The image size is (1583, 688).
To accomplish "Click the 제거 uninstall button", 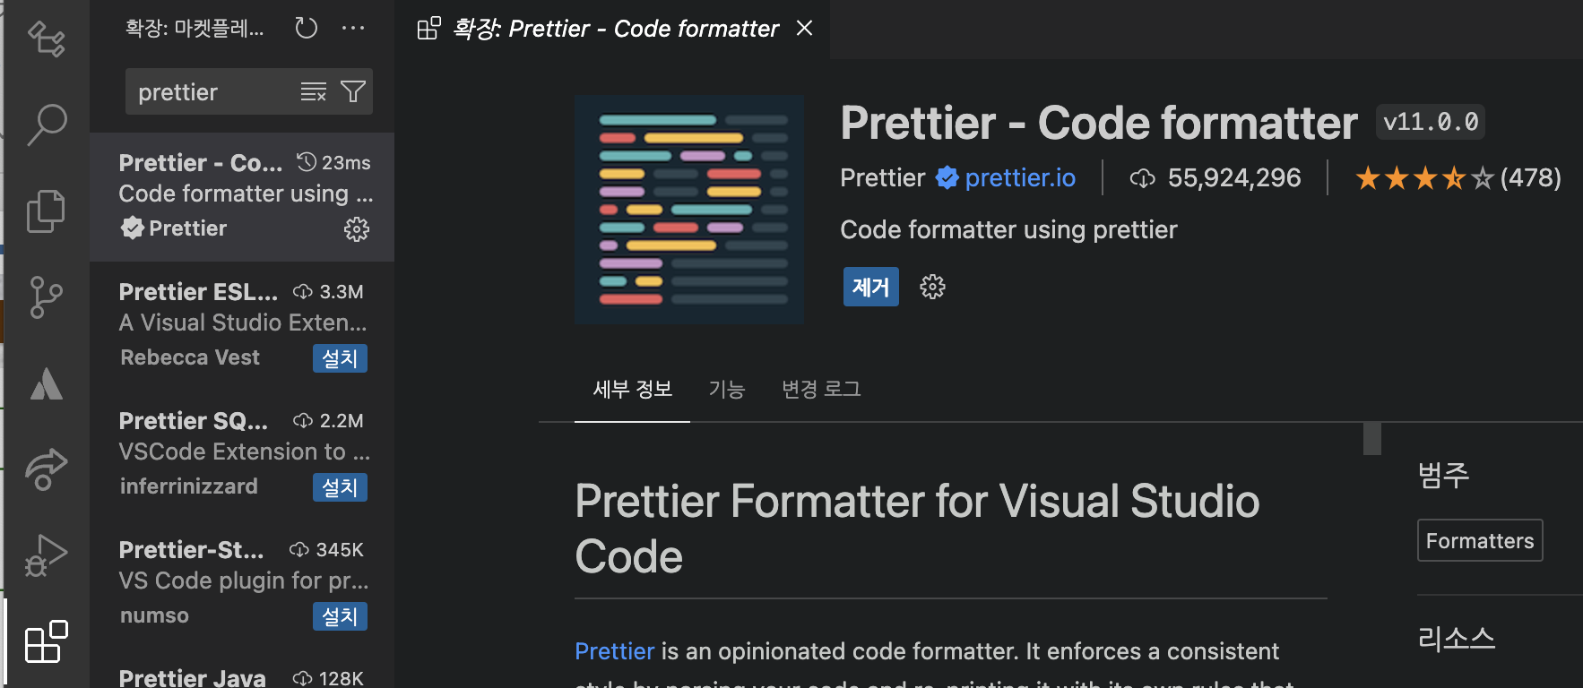I will point(870,287).
